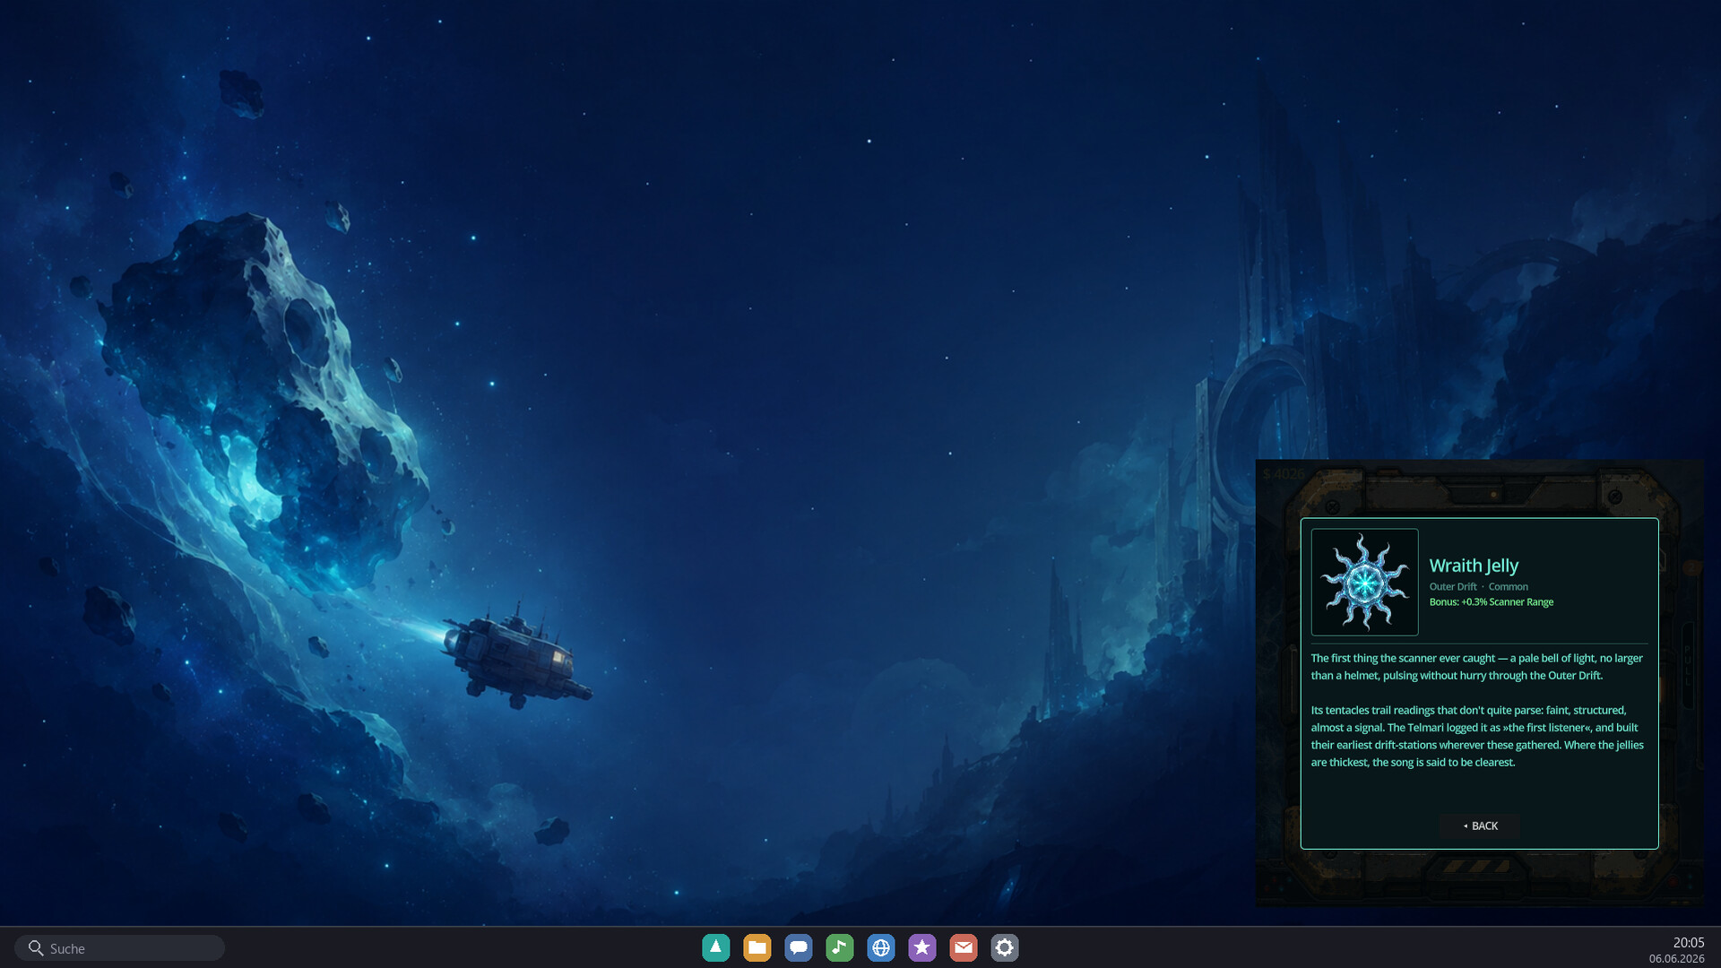Focus the Suche search field in taskbar

pyautogui.click(x=119, y=948)
